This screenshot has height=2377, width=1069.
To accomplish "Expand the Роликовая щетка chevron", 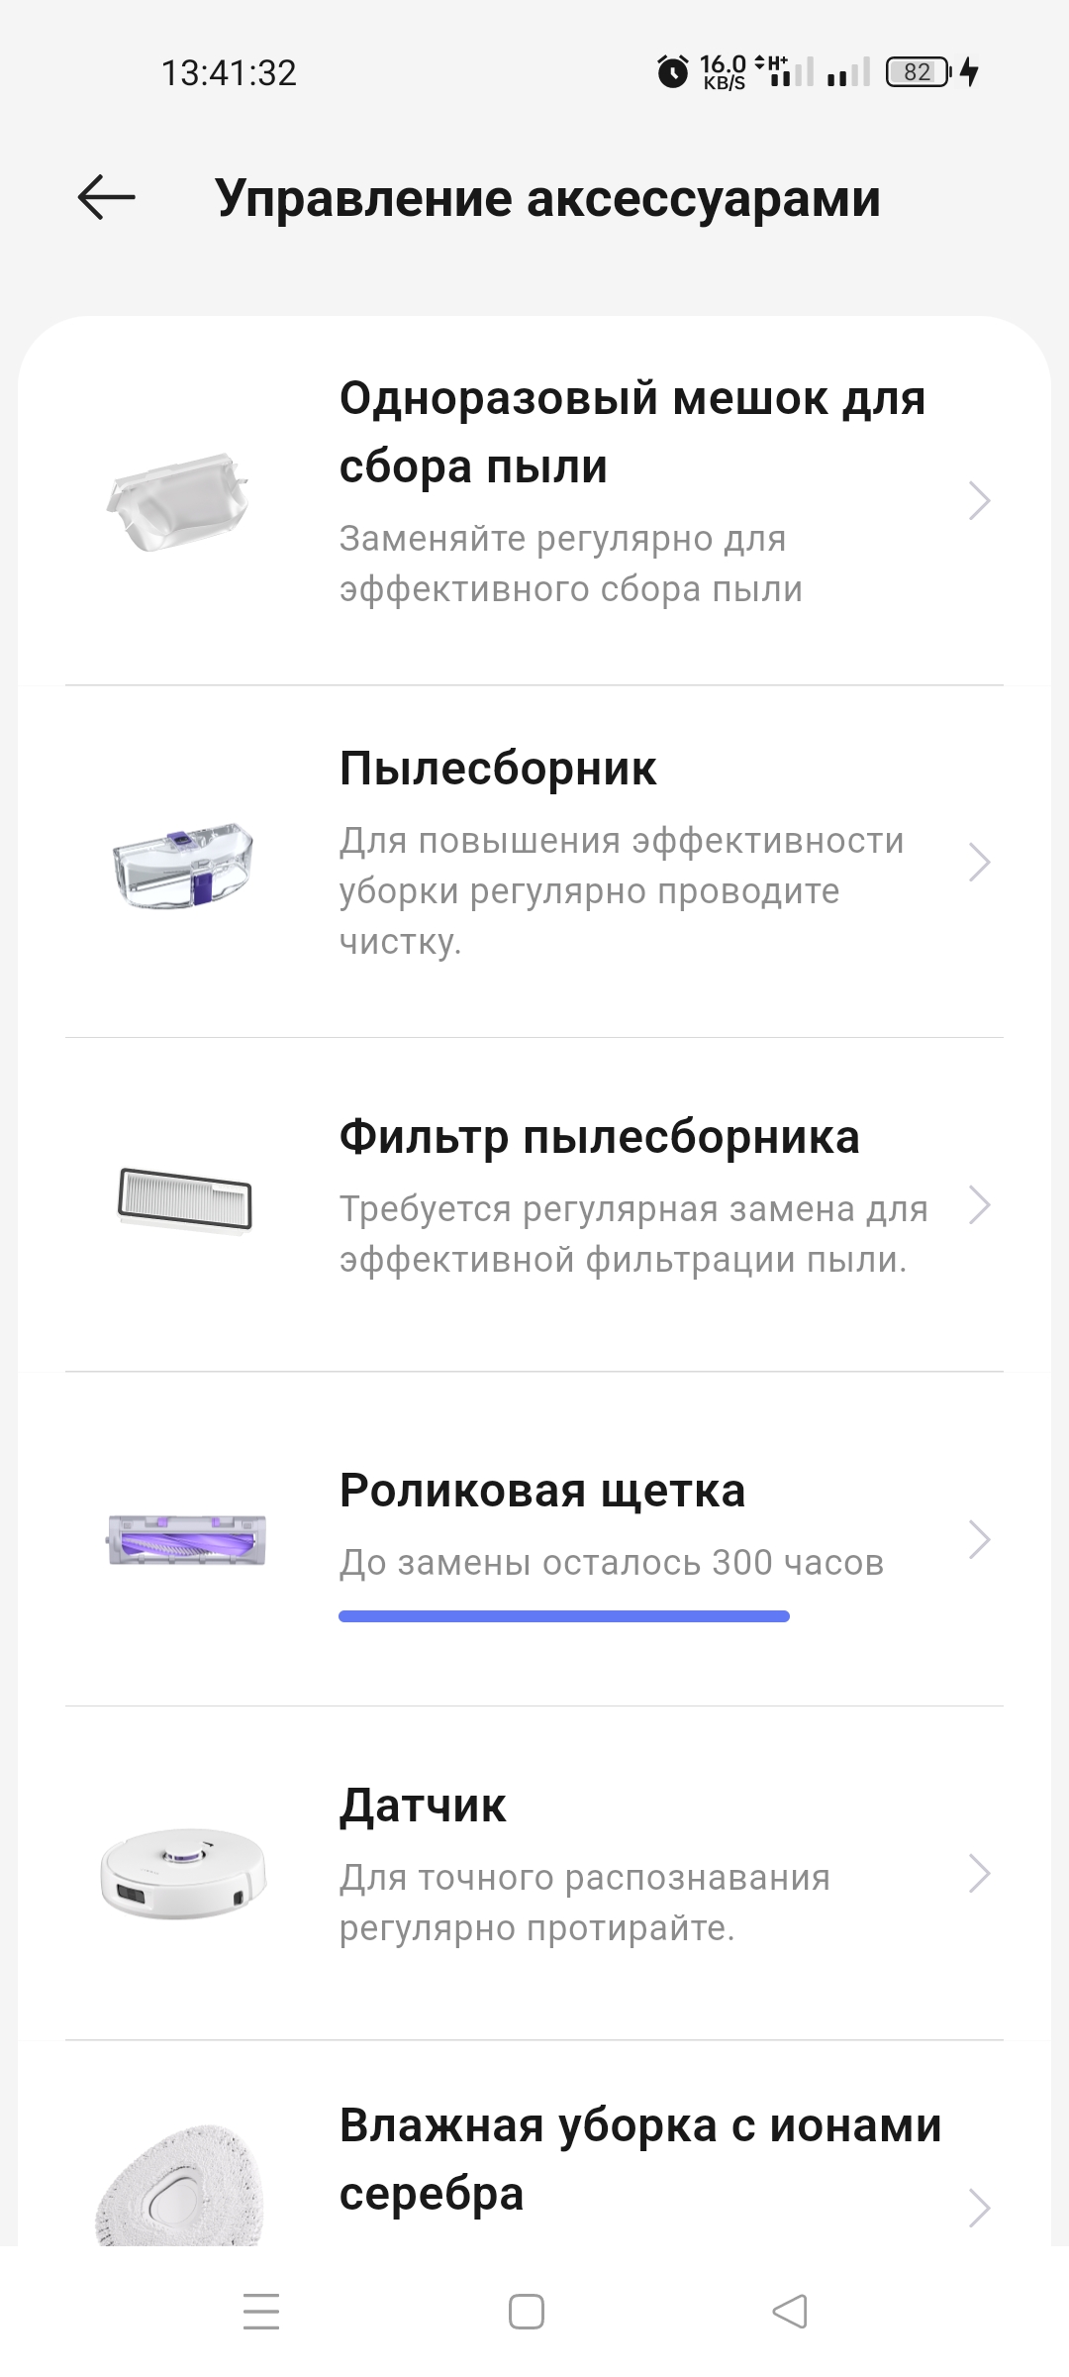I will 979,1539.
